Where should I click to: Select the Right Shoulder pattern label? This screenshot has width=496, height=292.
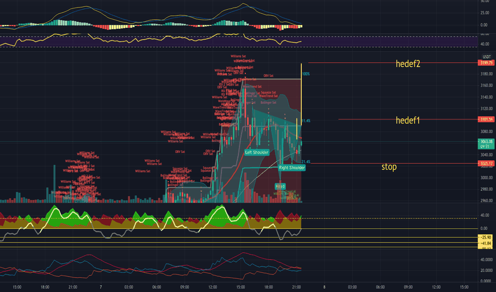(292, 168)
